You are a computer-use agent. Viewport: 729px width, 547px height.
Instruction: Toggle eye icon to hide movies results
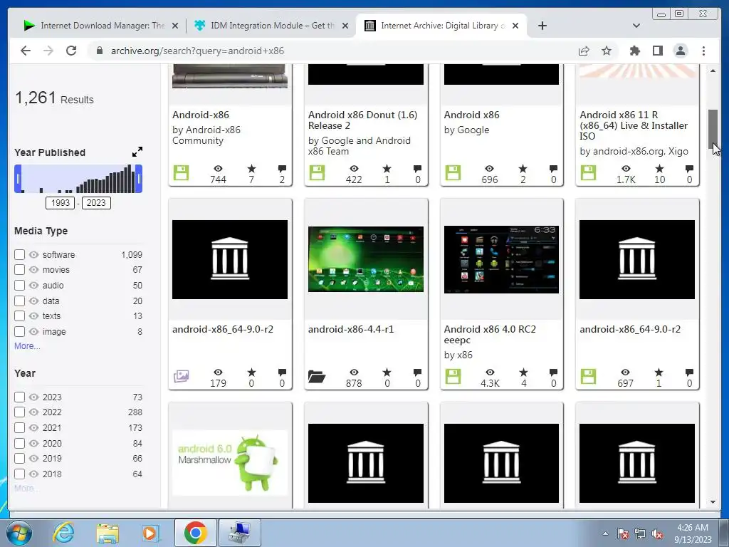click(x=33, y=270)
